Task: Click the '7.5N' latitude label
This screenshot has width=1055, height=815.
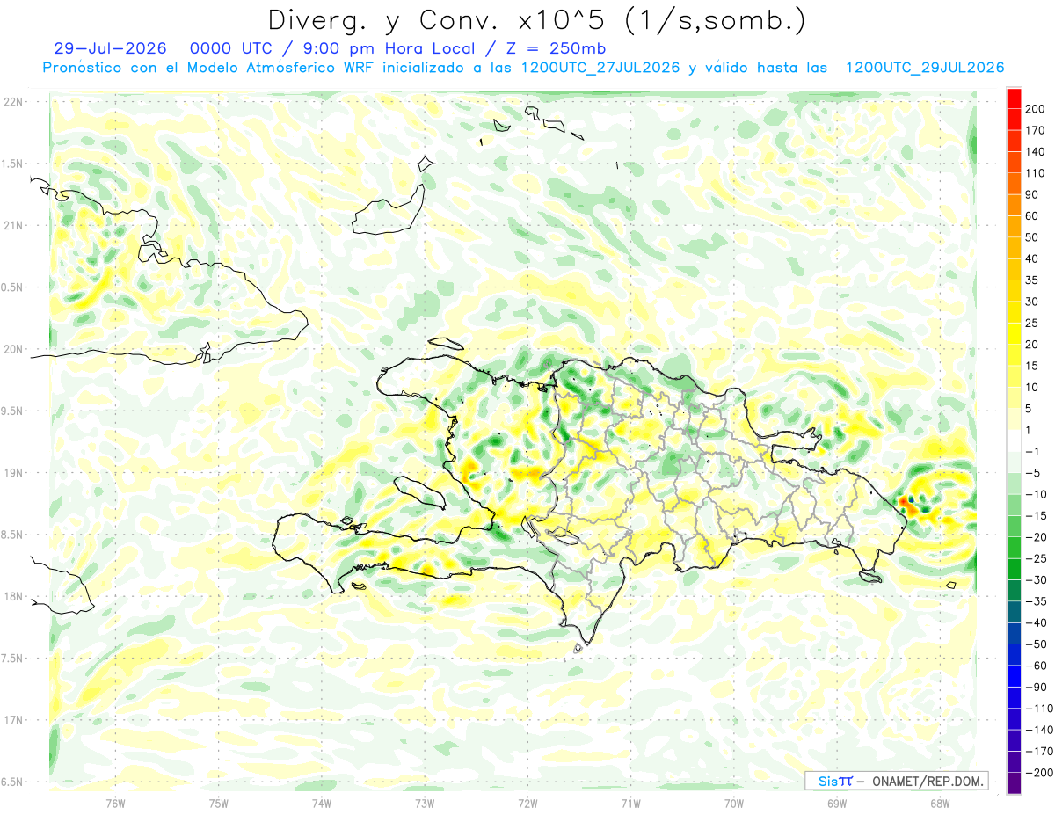Action: pos(12,658)
